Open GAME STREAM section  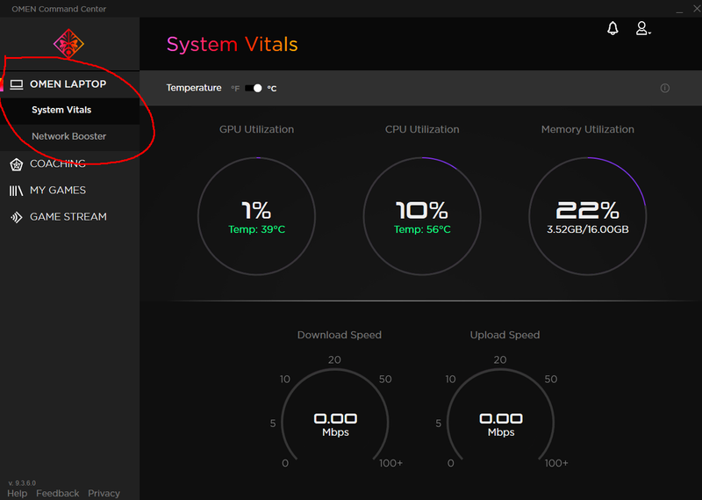[68, 217]
